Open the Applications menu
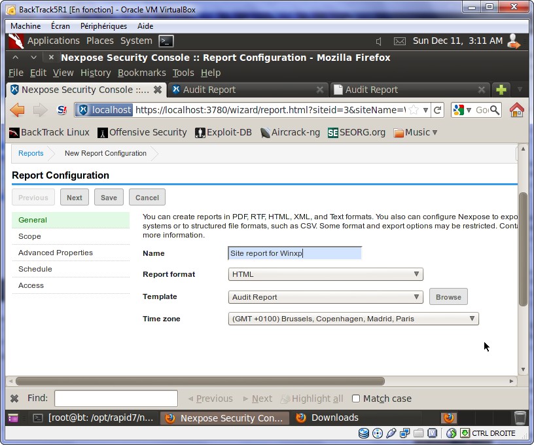 tap(54, 41)
